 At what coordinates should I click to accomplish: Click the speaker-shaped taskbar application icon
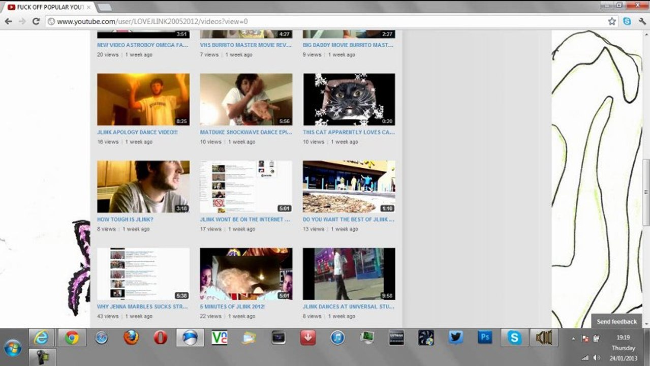(544, 338)
